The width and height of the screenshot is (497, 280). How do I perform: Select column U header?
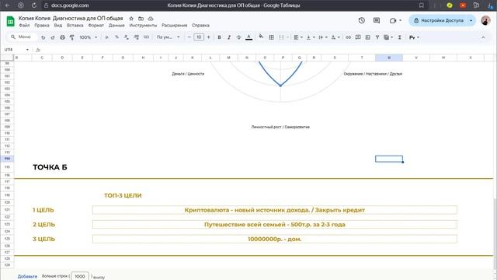(389, 58)
